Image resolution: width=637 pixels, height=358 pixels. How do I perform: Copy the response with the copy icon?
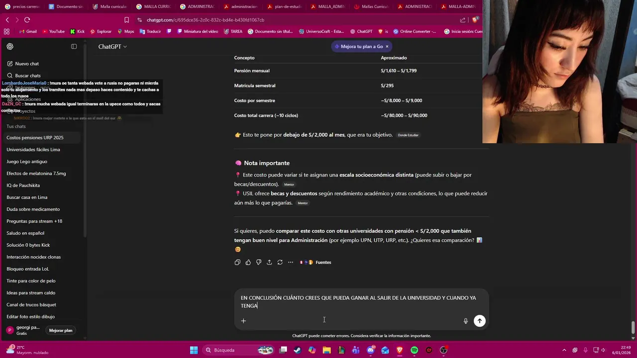tap(237, 262)
